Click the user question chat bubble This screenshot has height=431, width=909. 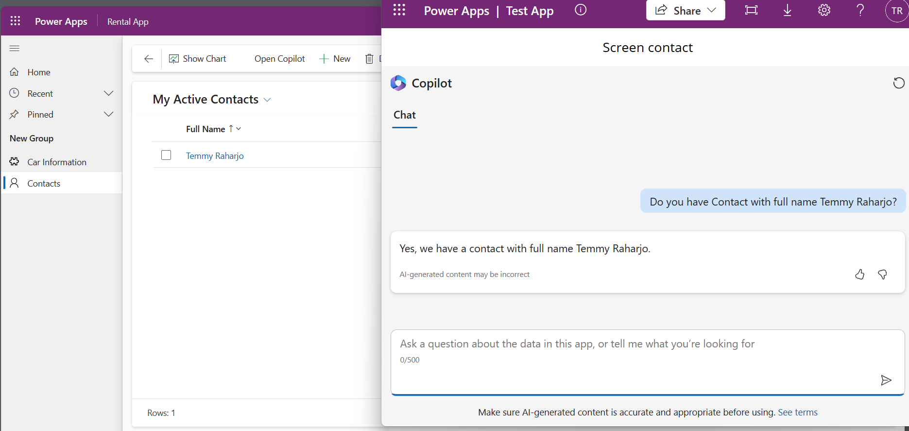click(773, 202)
